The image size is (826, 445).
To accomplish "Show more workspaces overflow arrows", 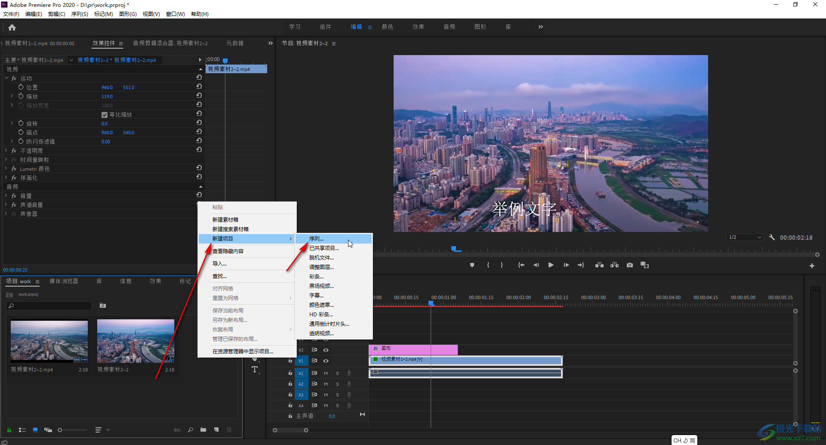I will click(541, 27).
